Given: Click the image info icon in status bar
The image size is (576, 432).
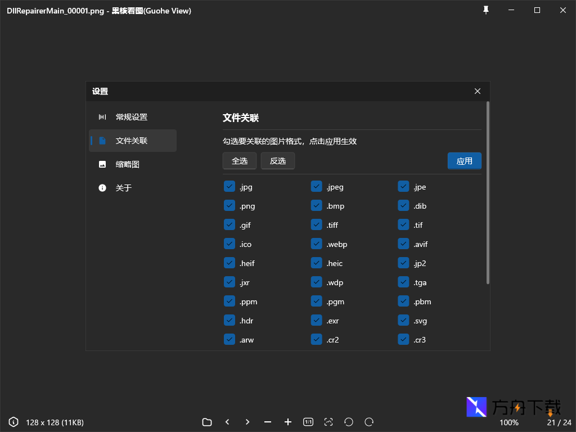Looking at the screenshot, I should tap(13, 422).
